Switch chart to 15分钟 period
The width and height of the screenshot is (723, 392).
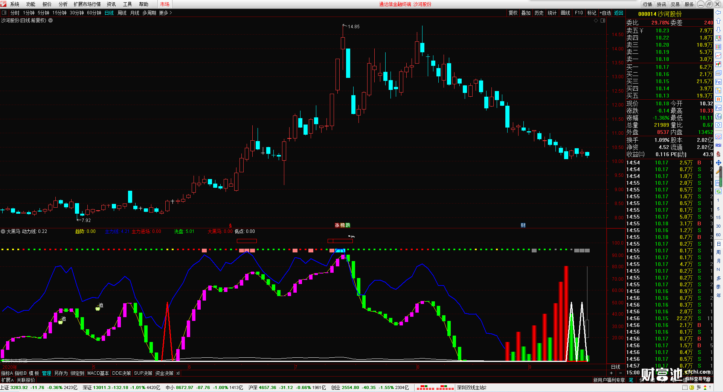point(59,13)
